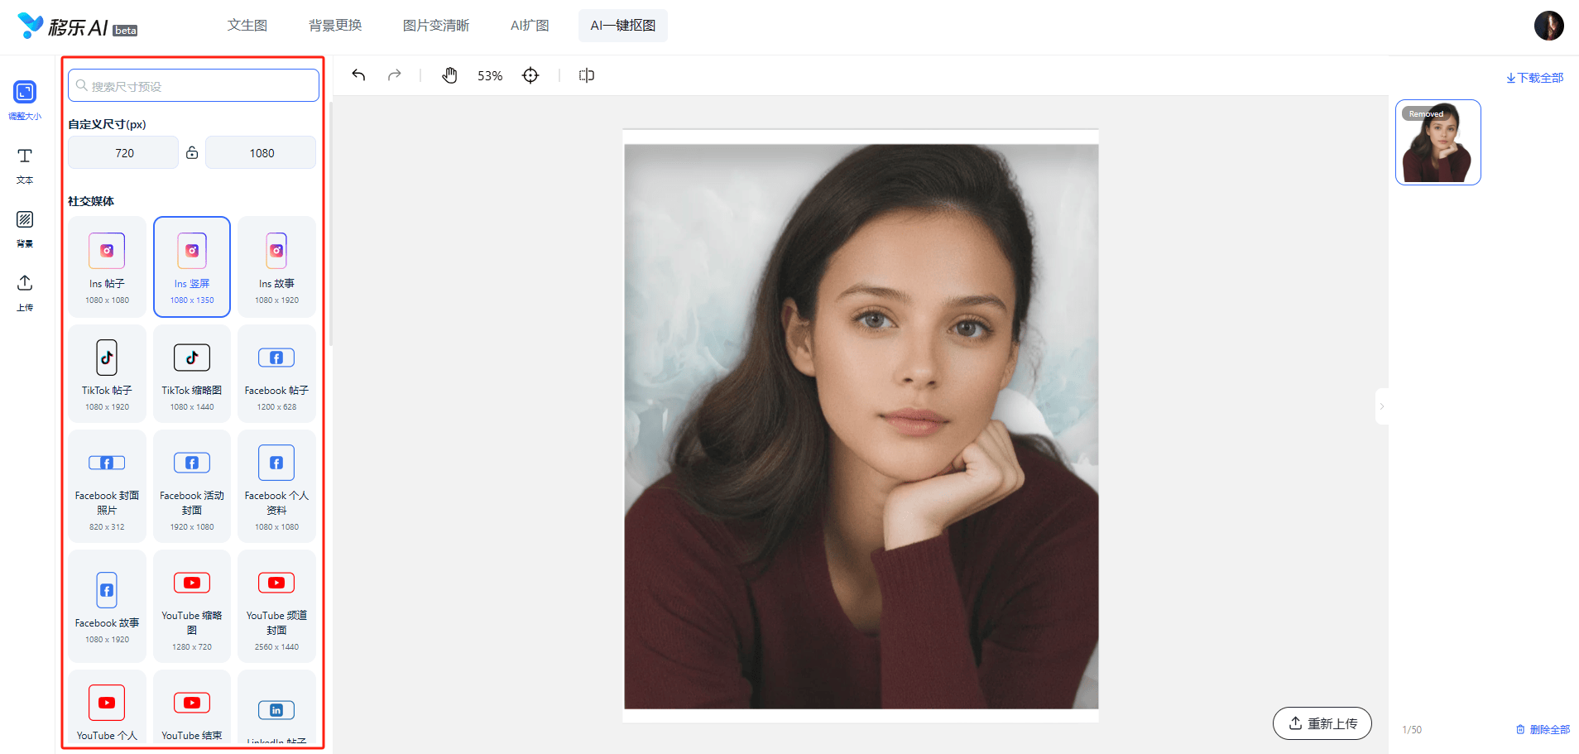Click the compare split icon
1579x754 pixels.
coord(587,75)
